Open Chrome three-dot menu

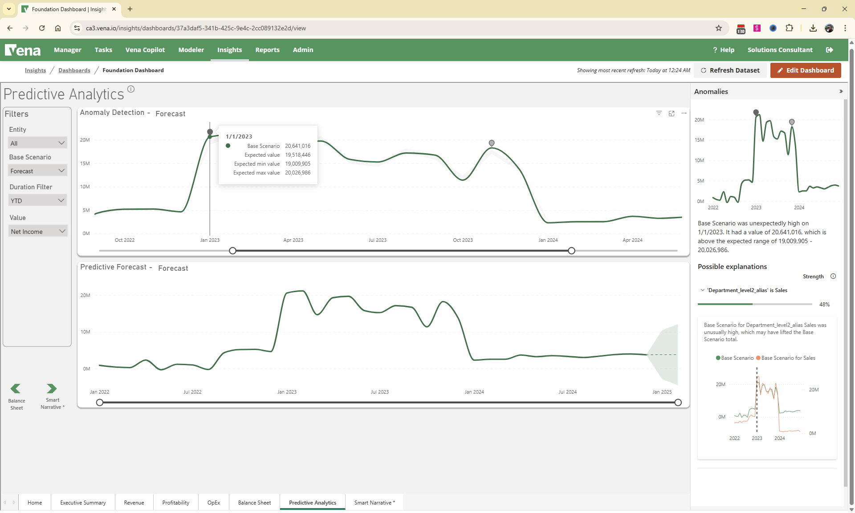tap(845, 28)
